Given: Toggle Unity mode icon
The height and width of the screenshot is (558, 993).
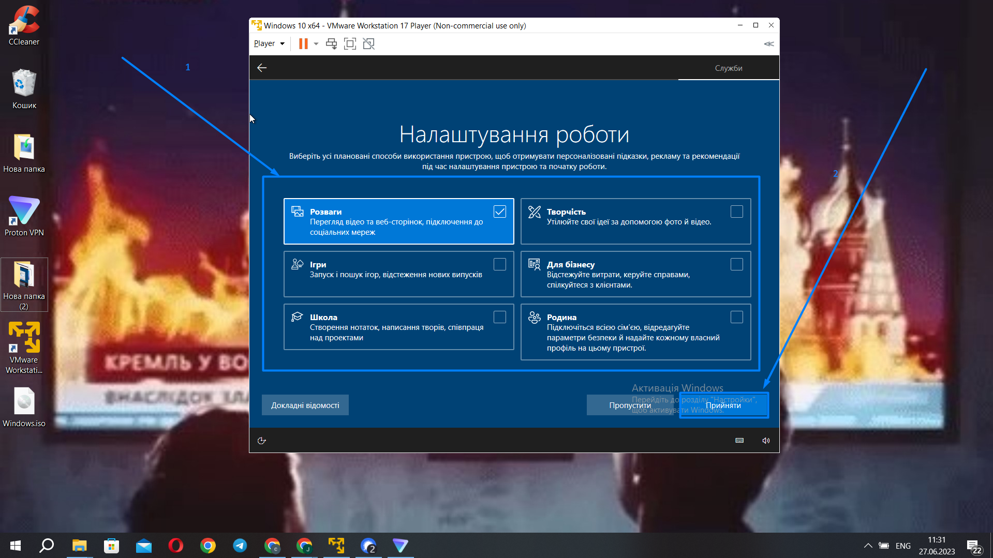Looking at the screenshot, I should click(x=368, y=44).
